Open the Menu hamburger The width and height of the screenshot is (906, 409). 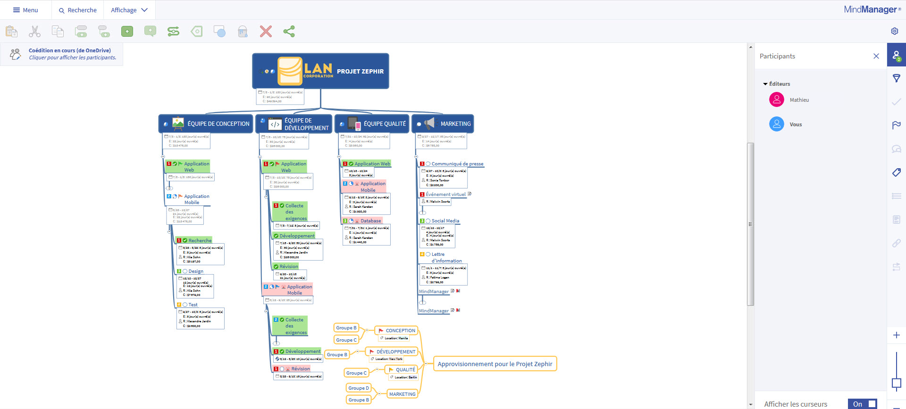[x=25, y=10]
